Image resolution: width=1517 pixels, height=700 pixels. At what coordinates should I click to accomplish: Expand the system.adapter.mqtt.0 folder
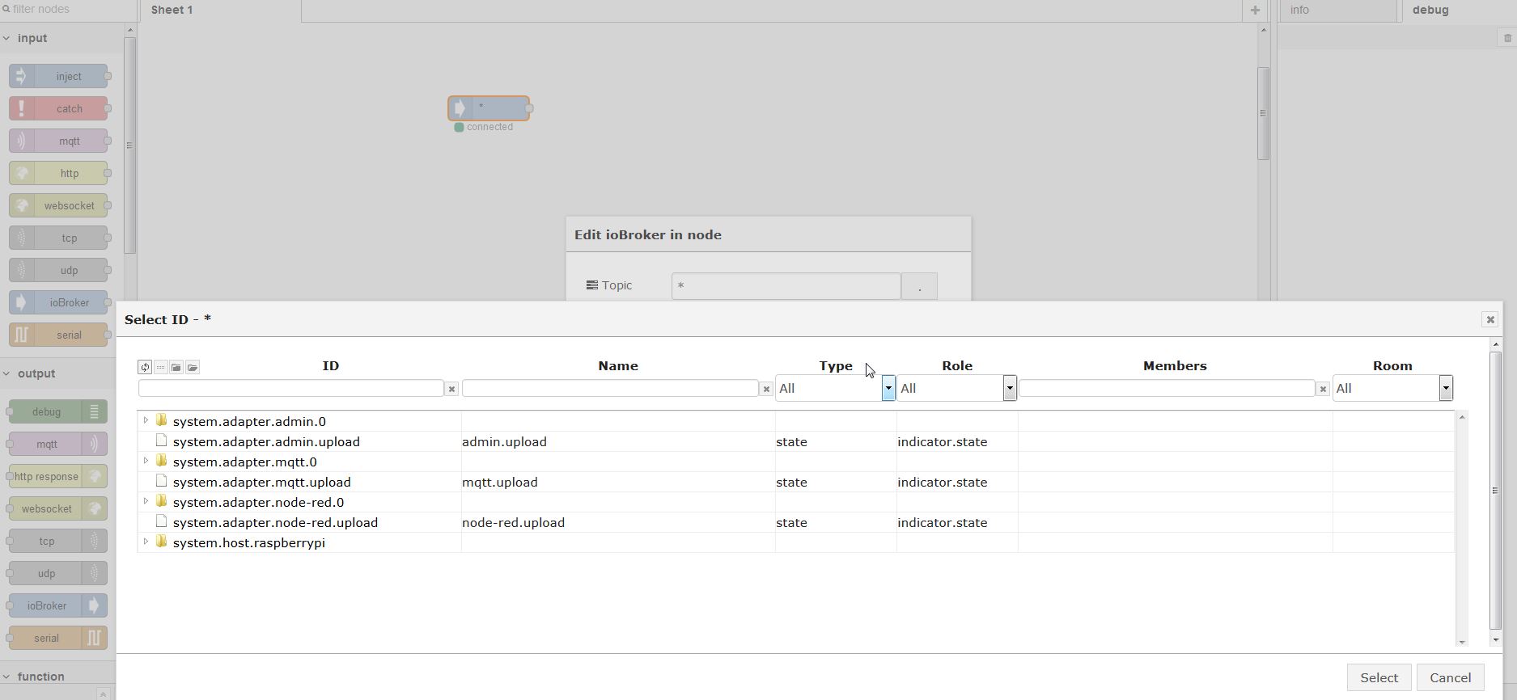click(x=146, y=462)
